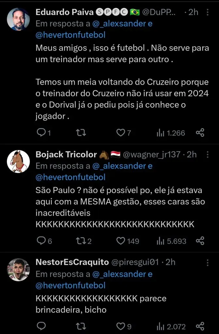Click the reply icon on Eduardo Paiva's tweet
Screen dimensions: 219x334
coord(42,132)
